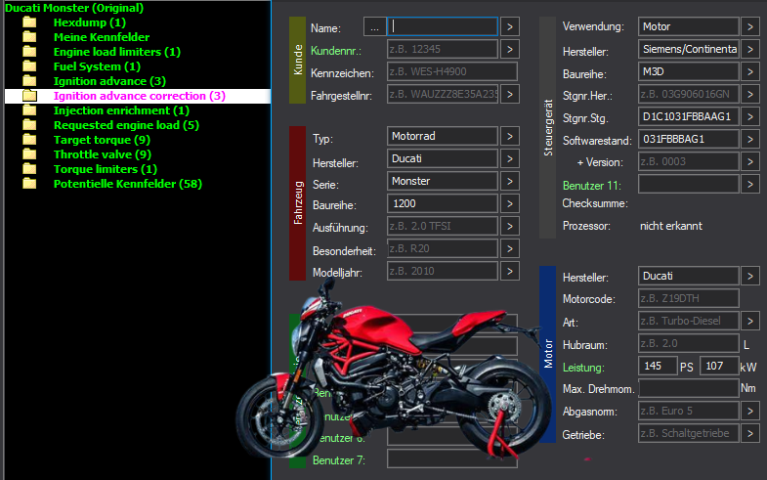Open Injection enrichment (1) folder

pos(121,110)
